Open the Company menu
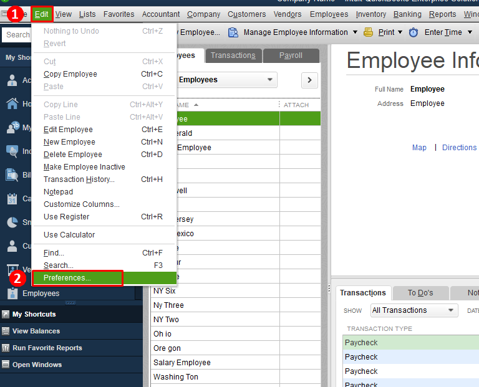 204,14
